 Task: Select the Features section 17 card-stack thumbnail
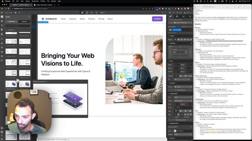point(11,84)
